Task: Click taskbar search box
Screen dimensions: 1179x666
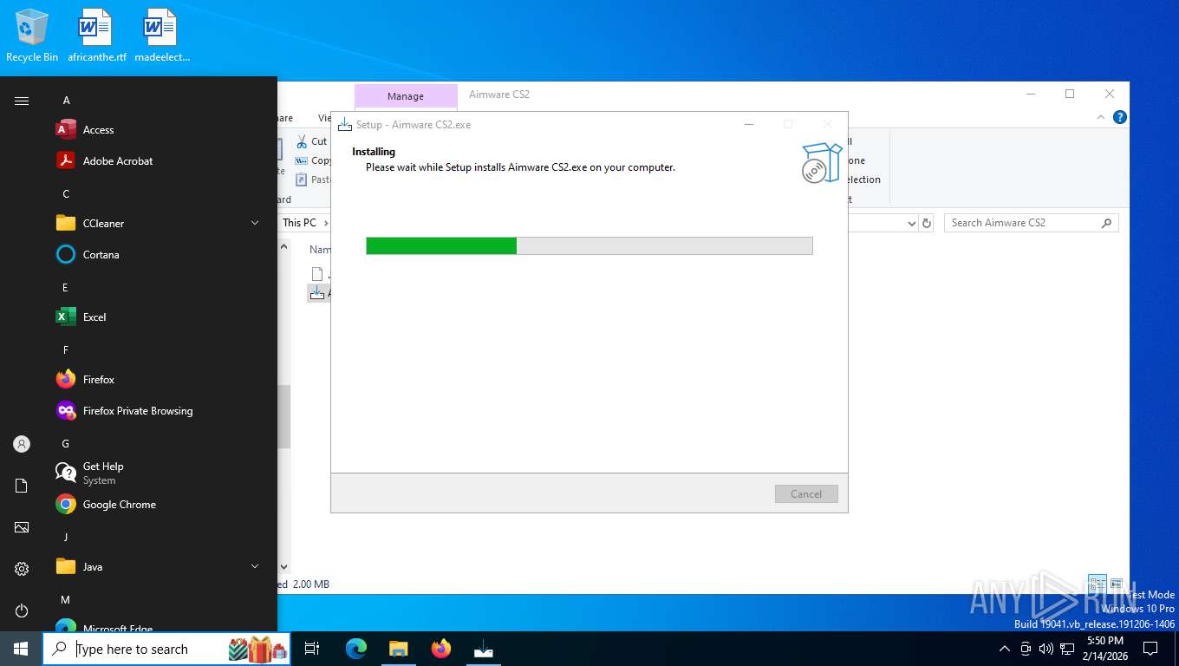Action: click(166, 649)
